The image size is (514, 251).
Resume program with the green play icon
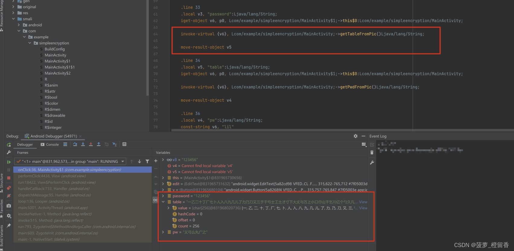(9, 162)
